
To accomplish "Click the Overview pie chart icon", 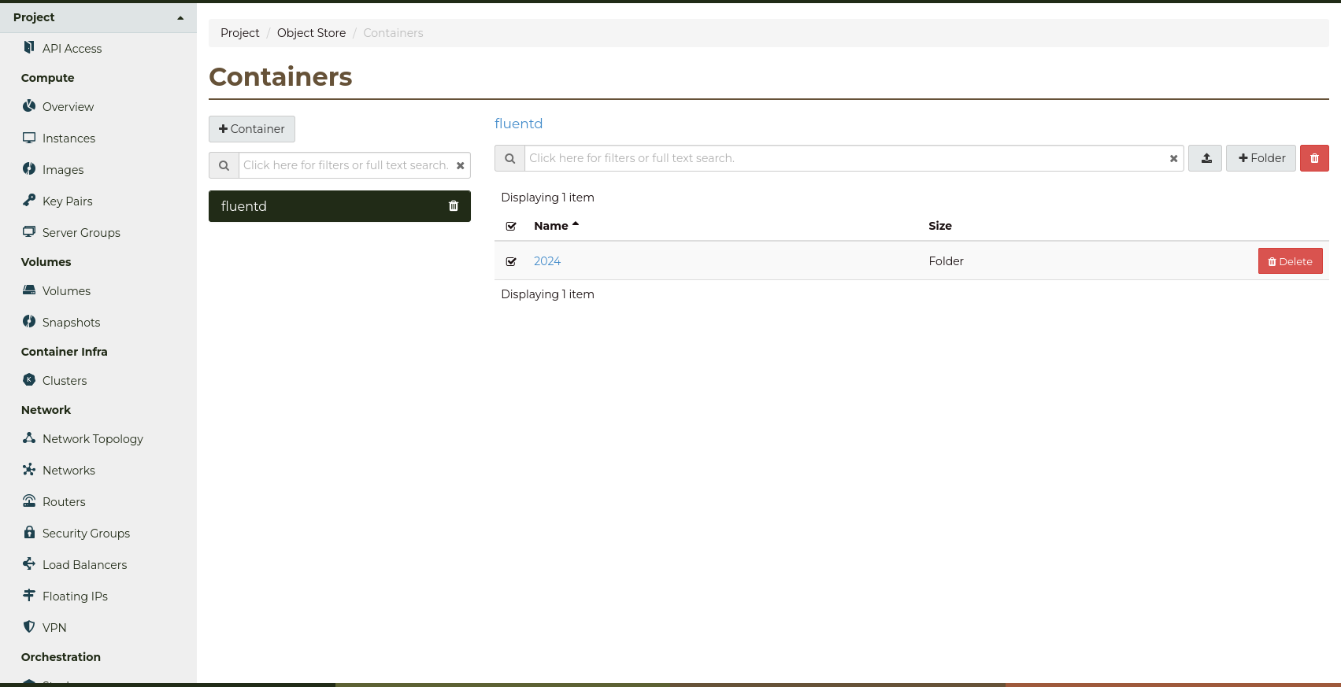I will tap(29, 105).
